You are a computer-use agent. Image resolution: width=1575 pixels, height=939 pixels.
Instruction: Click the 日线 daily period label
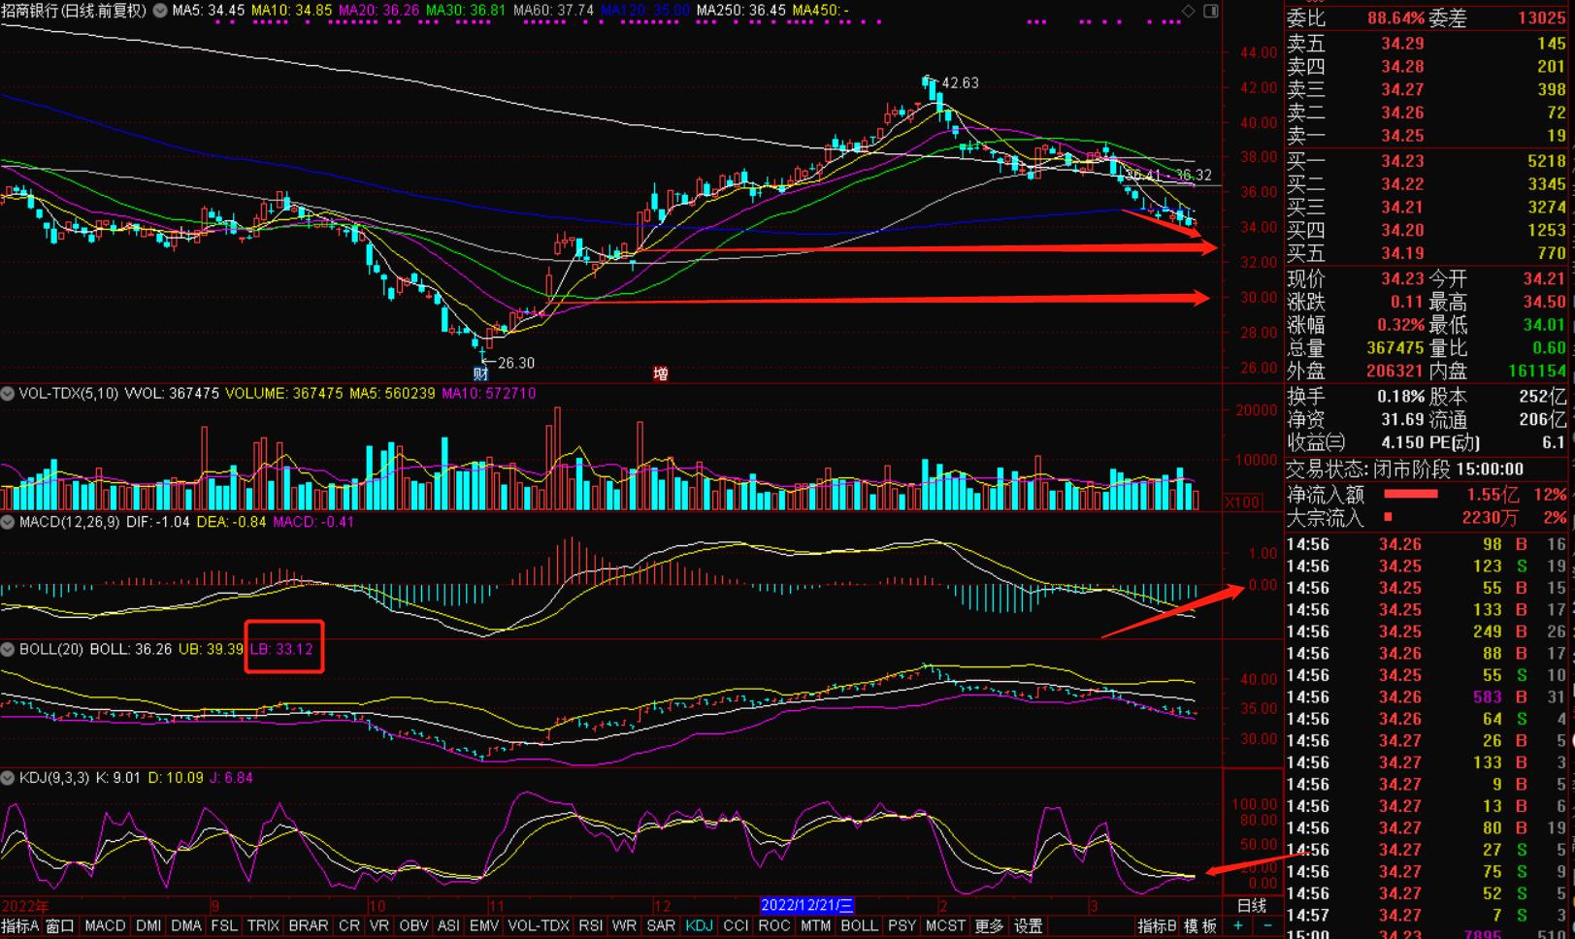(x=1252, y=905)
